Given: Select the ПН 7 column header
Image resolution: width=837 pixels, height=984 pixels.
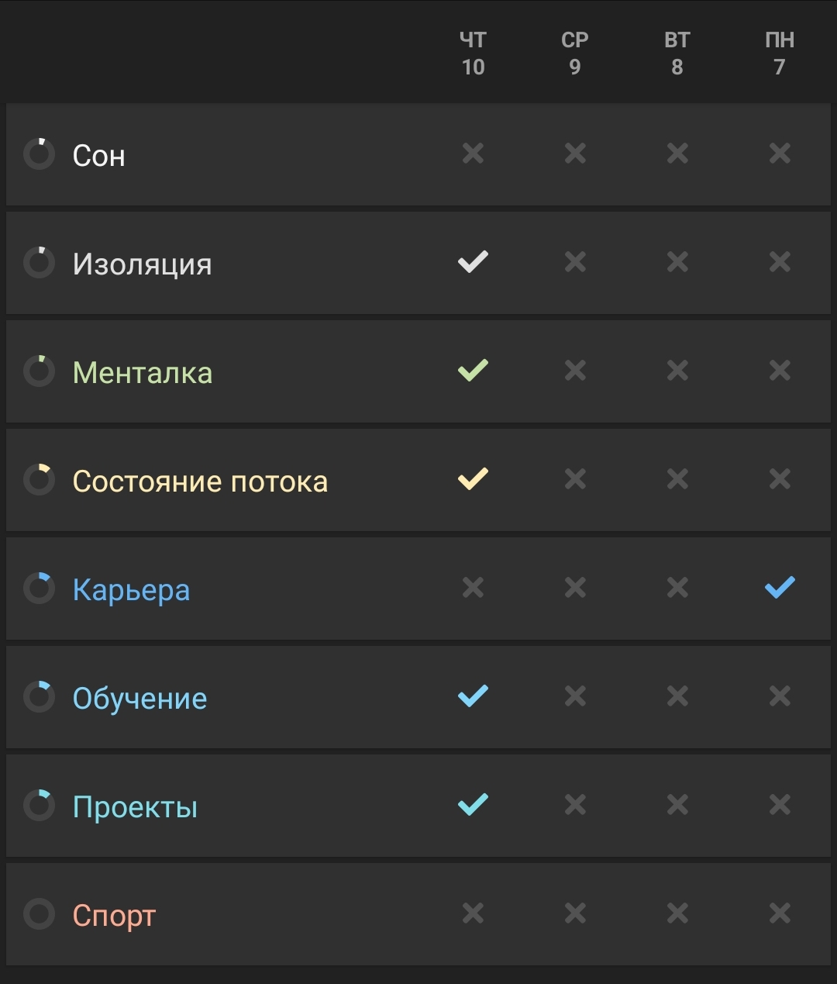Looking at the screenshot, I should 780,54.
